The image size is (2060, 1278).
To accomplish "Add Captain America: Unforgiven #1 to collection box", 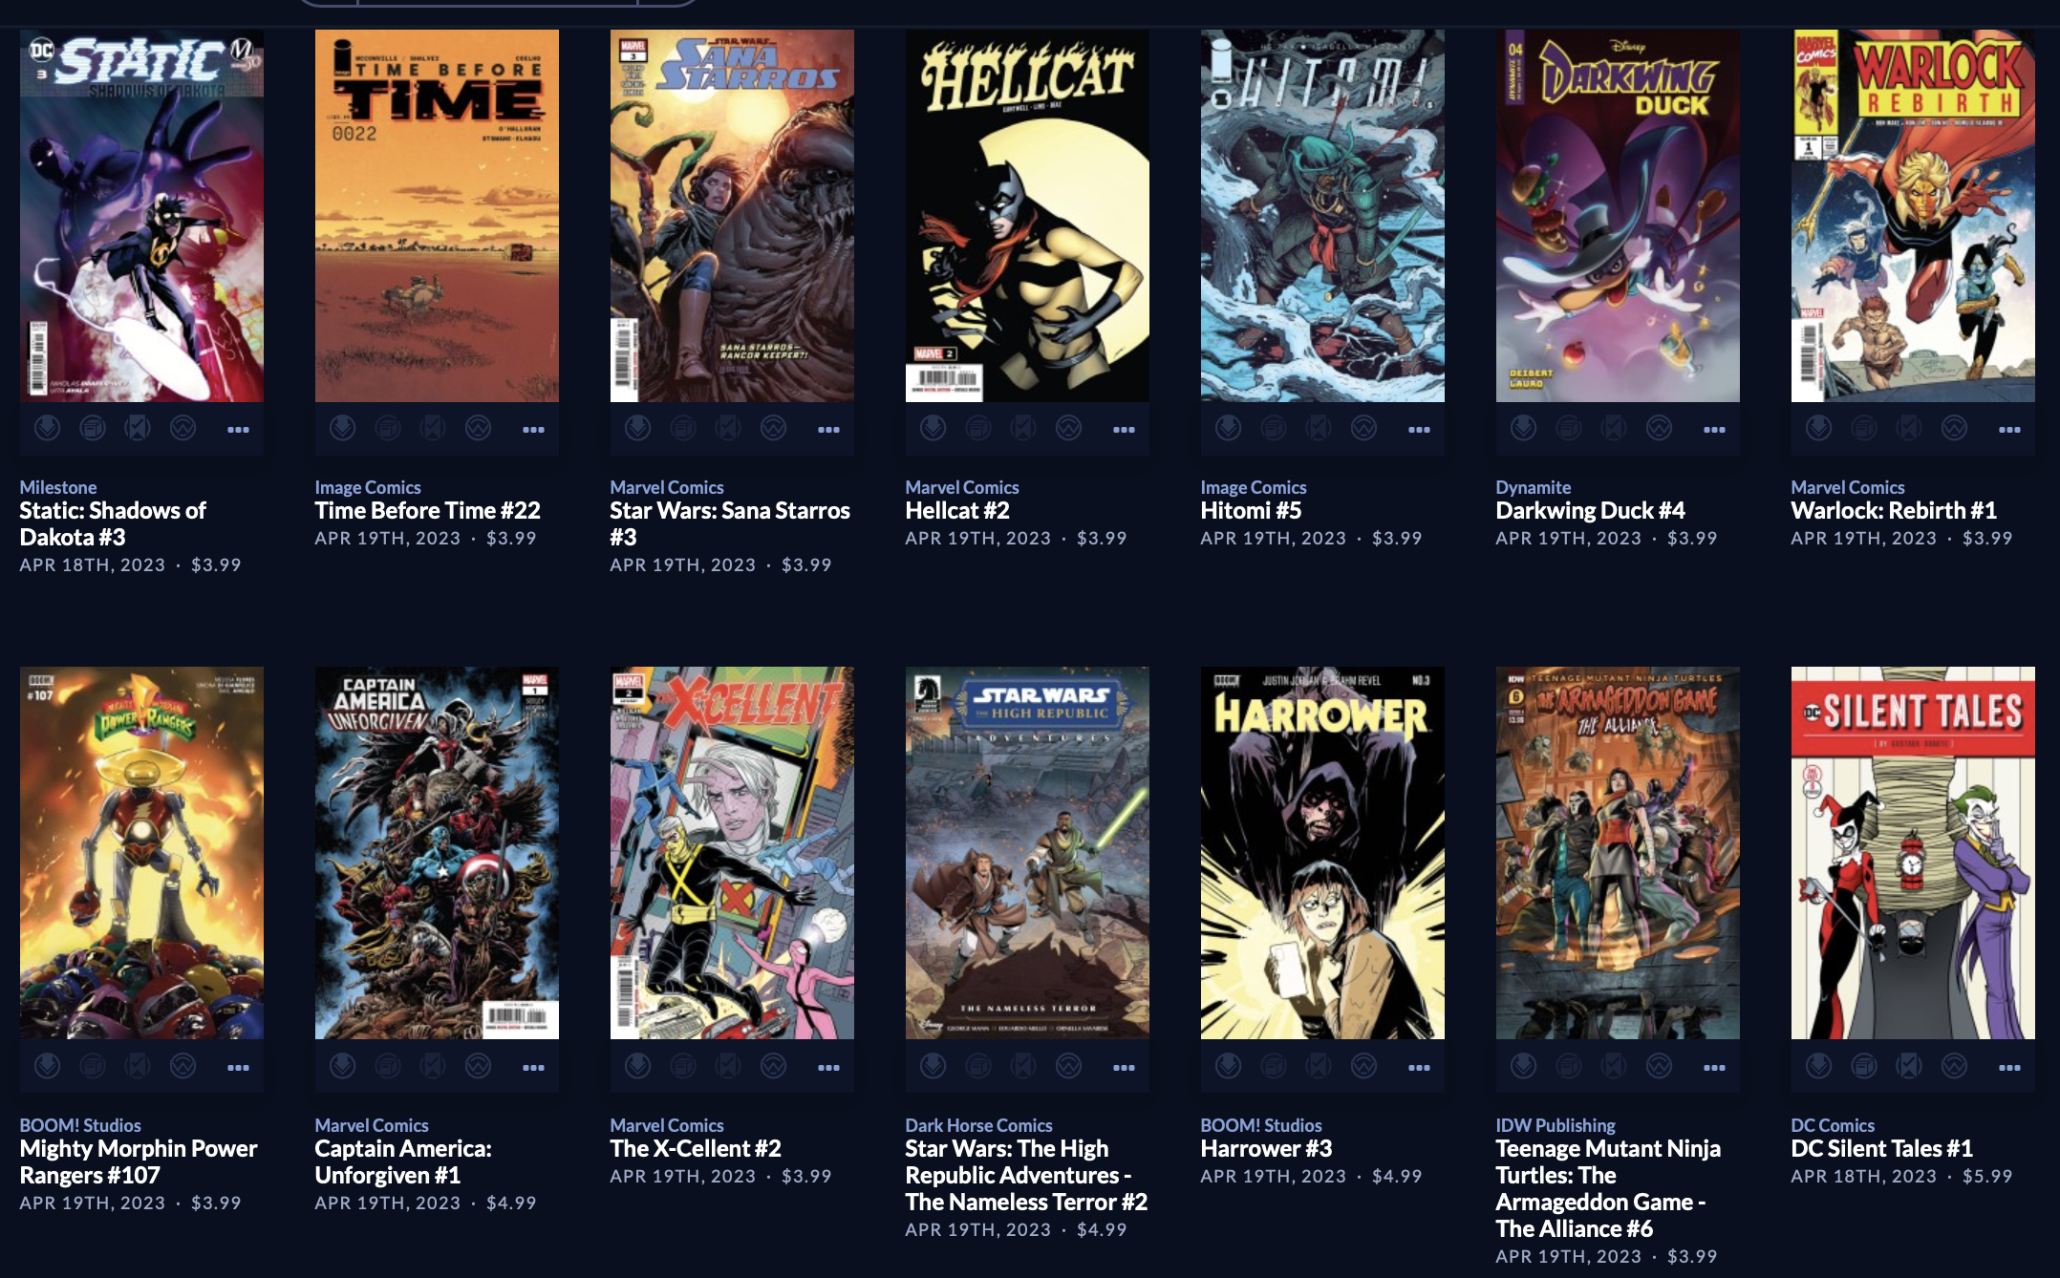I will point(388,1065).
